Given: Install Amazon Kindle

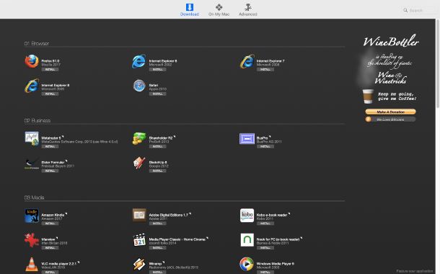Looking at the screenshot, I should pyautogui.click(x=50, y=224).
